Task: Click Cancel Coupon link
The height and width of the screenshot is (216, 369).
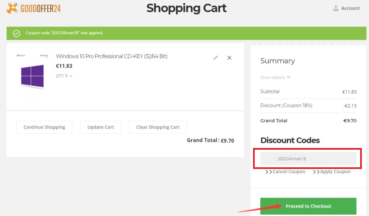Action: tap(285, 172)
